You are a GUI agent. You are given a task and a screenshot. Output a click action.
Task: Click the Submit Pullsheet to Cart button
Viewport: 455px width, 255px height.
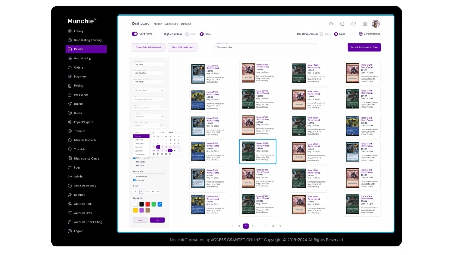click(x=364, y=47)
